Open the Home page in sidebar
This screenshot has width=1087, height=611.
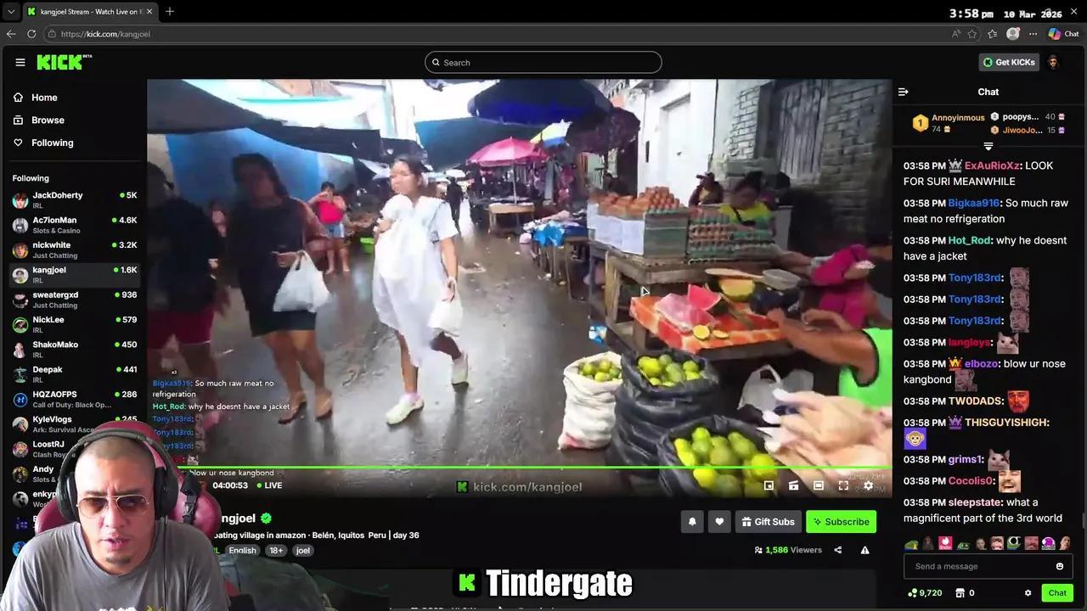[36, 98]
